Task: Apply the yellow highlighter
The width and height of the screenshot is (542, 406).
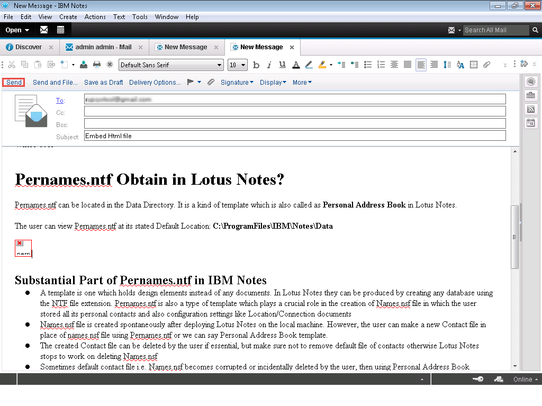Action: point(322,65)
